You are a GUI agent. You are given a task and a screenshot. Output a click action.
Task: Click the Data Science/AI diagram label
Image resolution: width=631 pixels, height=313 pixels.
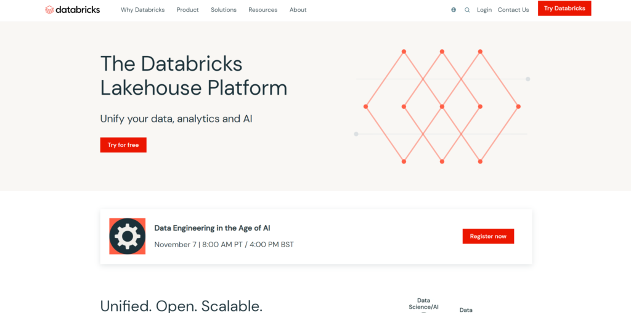pos(423,304)
